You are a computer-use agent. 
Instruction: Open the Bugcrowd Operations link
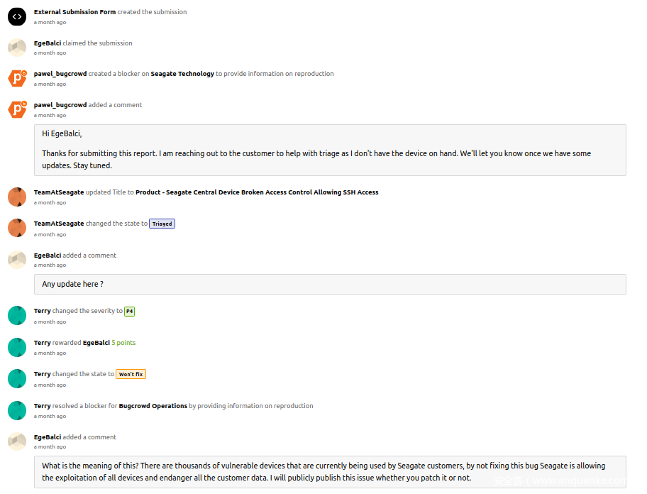(x=153, y=406)
